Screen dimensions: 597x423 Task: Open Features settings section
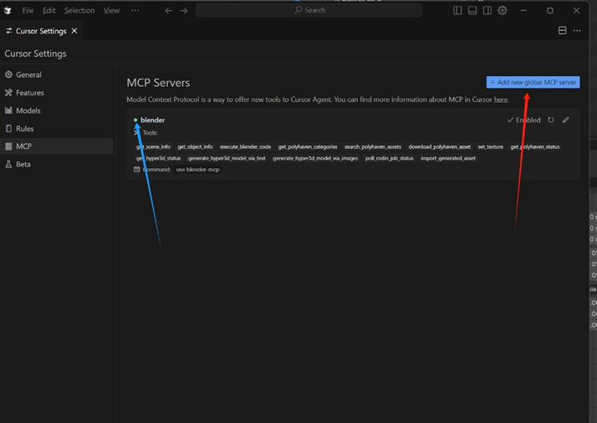pyautogui.click(x=57, y=93)
